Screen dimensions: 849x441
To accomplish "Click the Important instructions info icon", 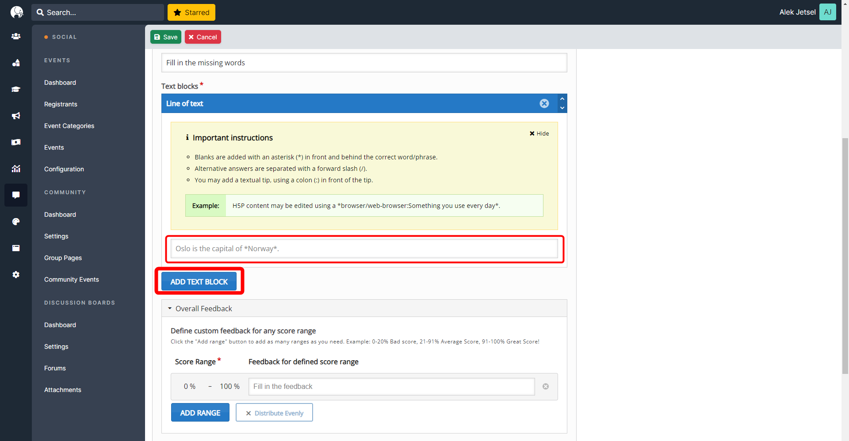I will (x=187, y=137).
